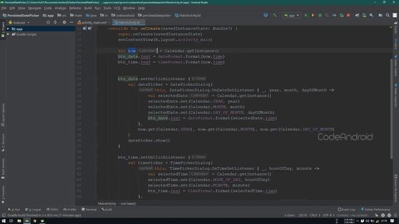Open the Run tool window
399x224 pixels.
[x=14, y=210]
